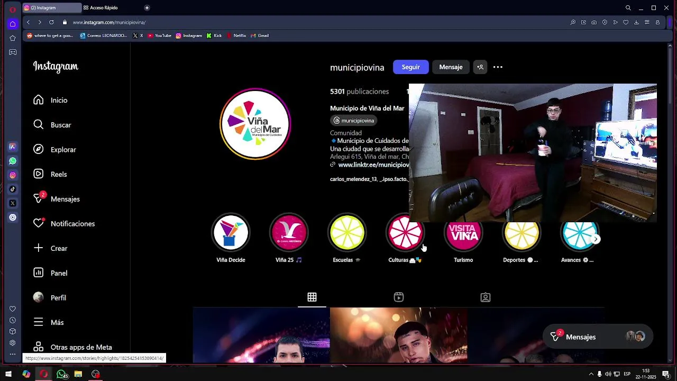Select Crear to create a post
Image resolution: width=677 pixels, height=381 pixels.
tap(50, 248)
